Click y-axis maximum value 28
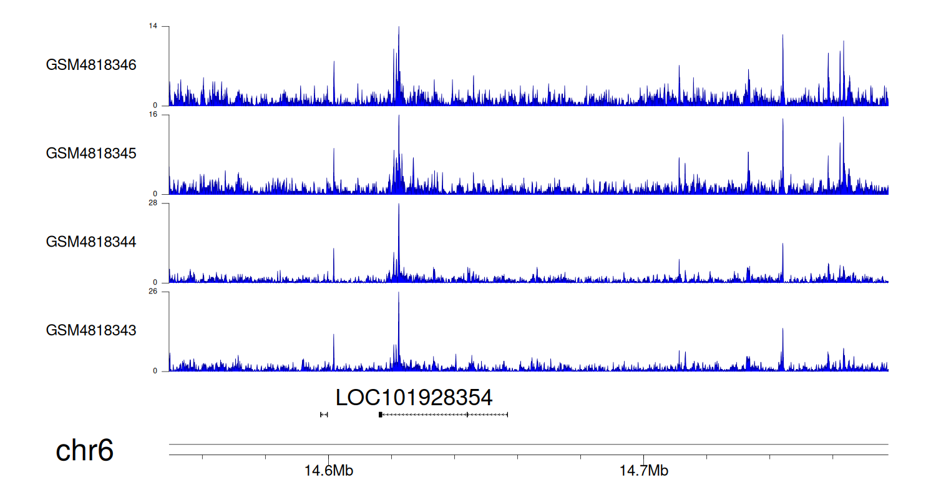Viewport: 936px width, 487px height. pos(153,204)
